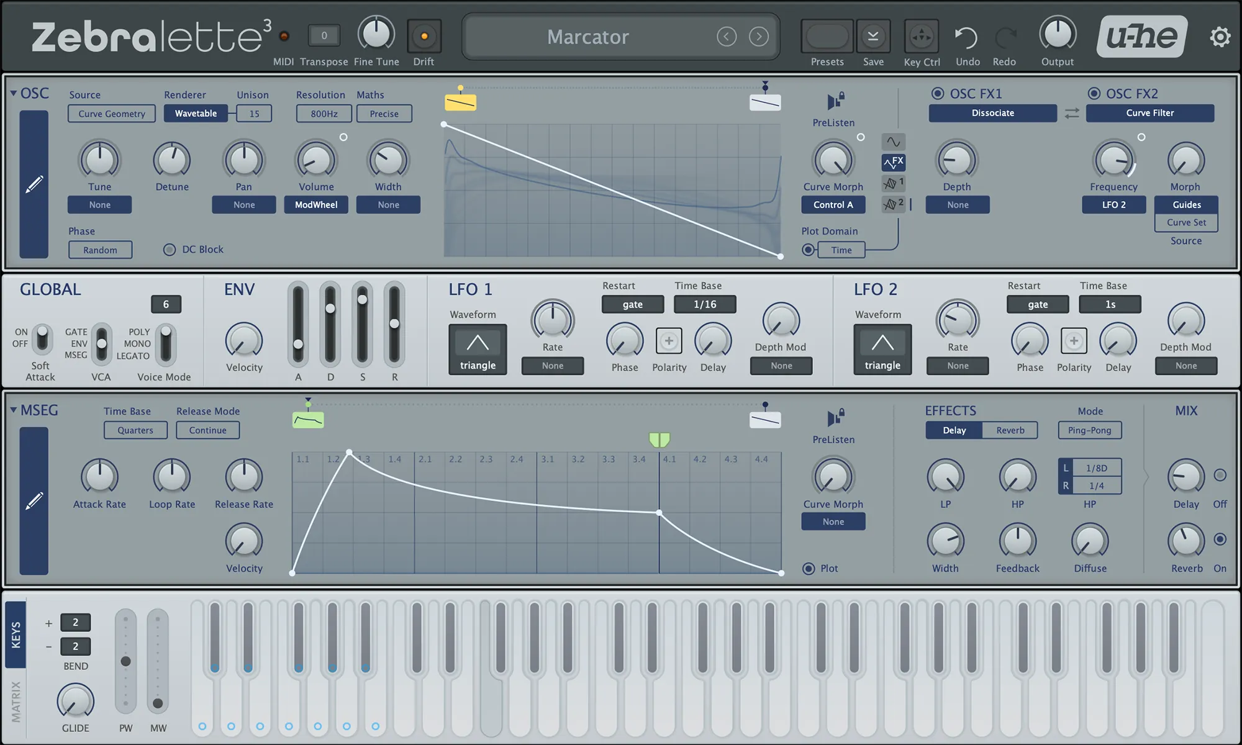The width and height of the screenshot is (1242, 745).
Task: Open the Ping-Pong delay mode dropdown
Action: point(1089,430)
